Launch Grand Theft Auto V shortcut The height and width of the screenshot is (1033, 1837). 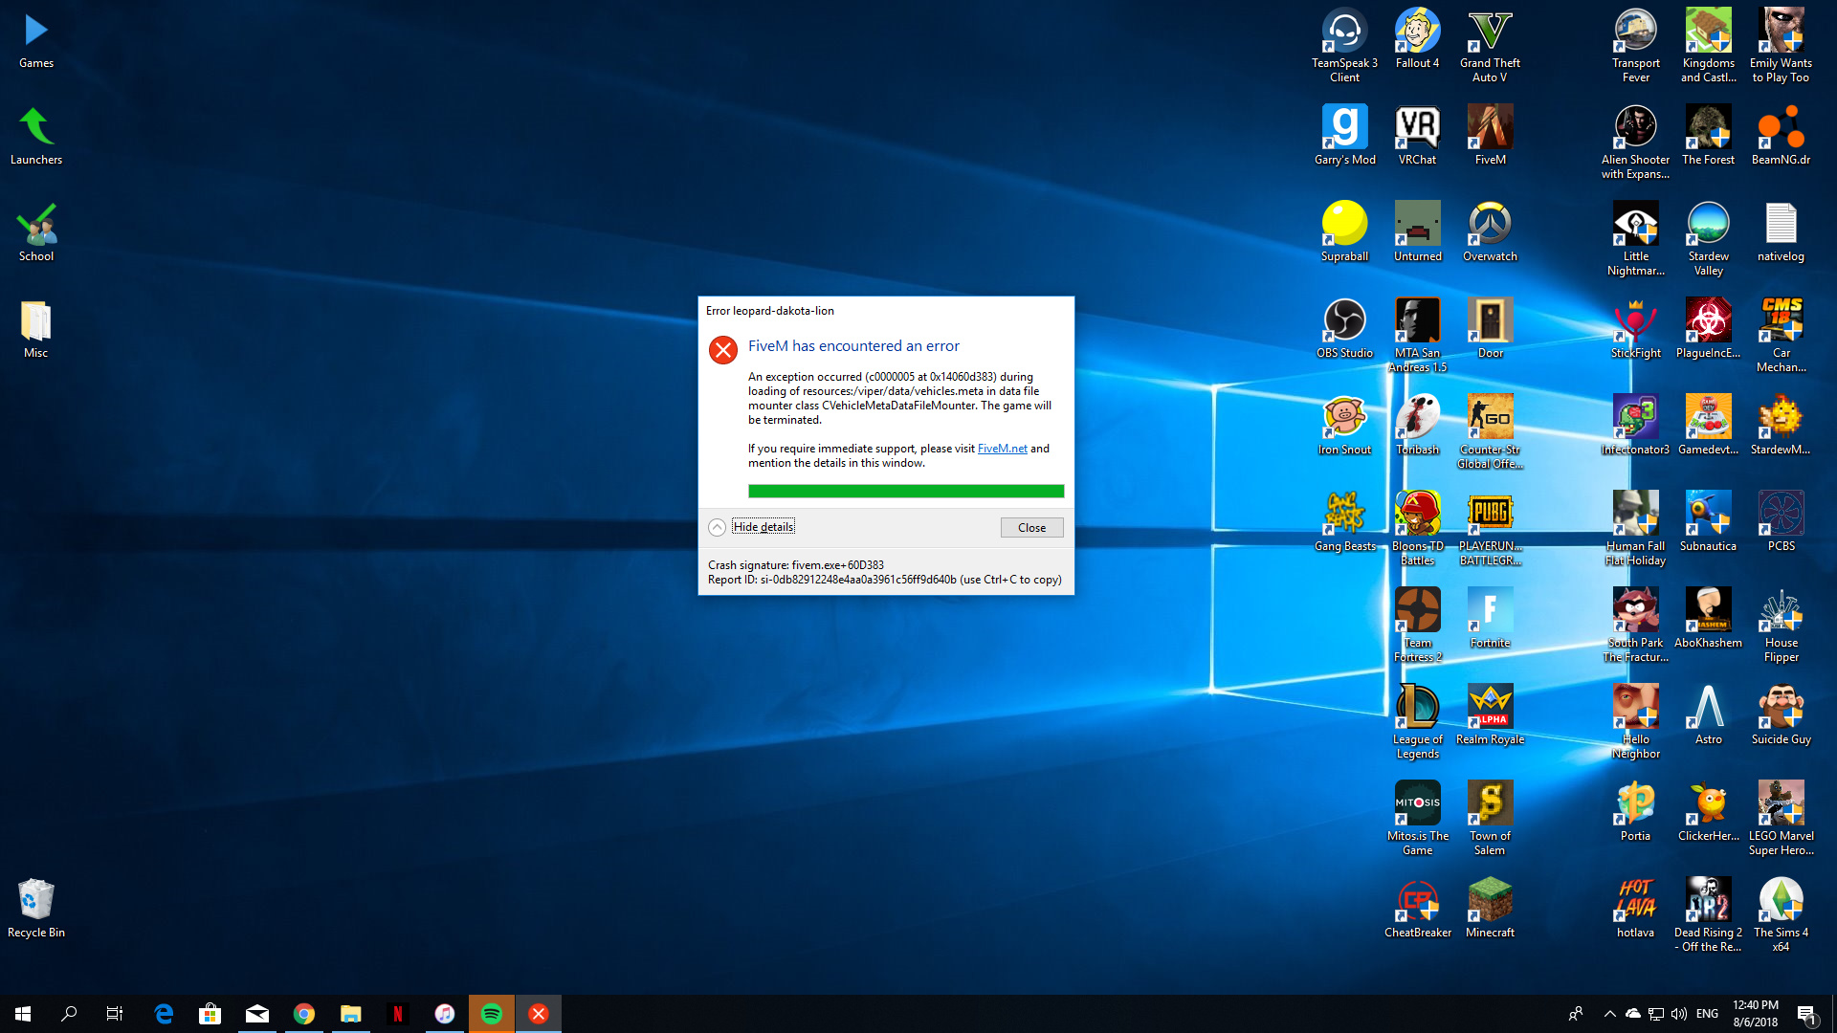1490,46
